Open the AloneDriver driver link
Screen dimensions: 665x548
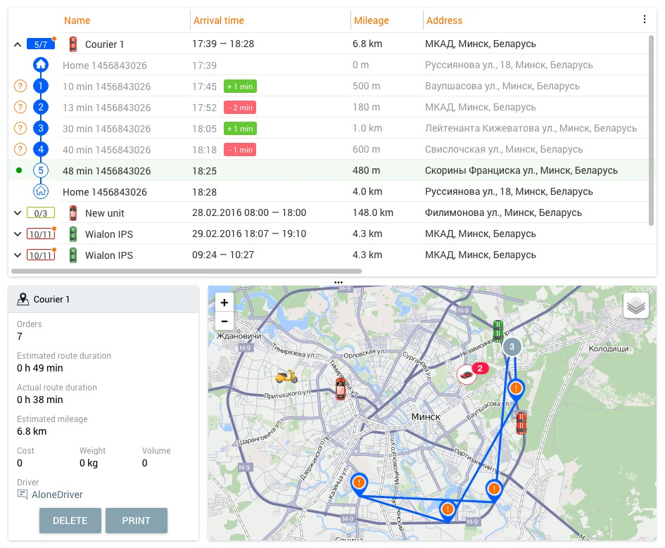(x=57, y=495)
